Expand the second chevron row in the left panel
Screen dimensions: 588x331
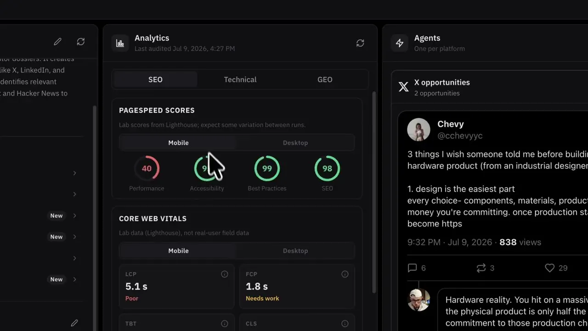74,194
